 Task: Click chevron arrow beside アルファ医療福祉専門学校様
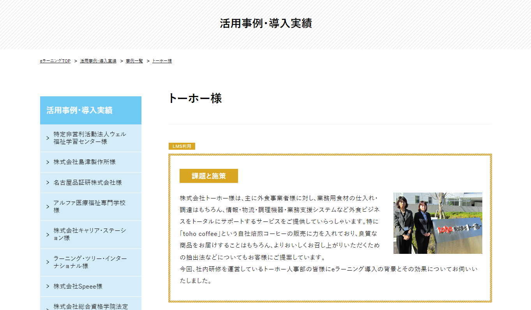coord(48,207)
